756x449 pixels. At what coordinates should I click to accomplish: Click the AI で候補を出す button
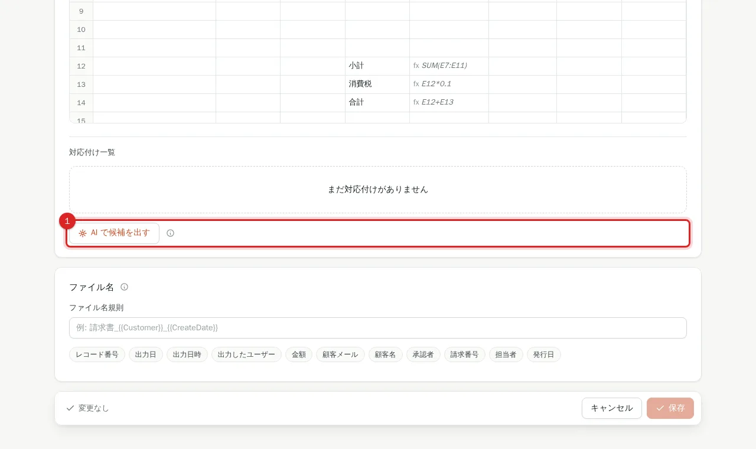point(114,233)
